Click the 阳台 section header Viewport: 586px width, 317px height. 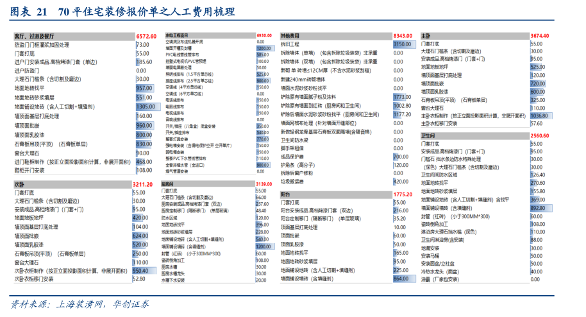click(x=286, y=194)
